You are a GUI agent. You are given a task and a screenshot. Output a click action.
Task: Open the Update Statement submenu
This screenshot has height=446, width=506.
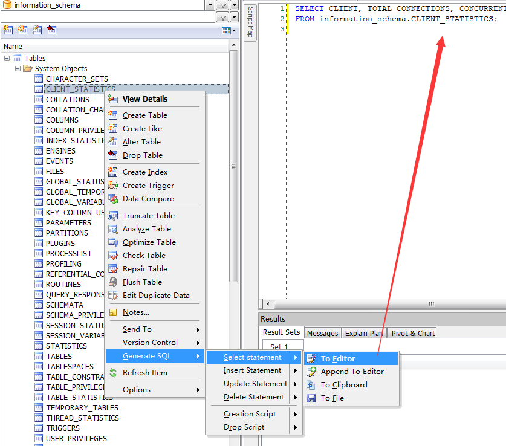coord(254,384)
